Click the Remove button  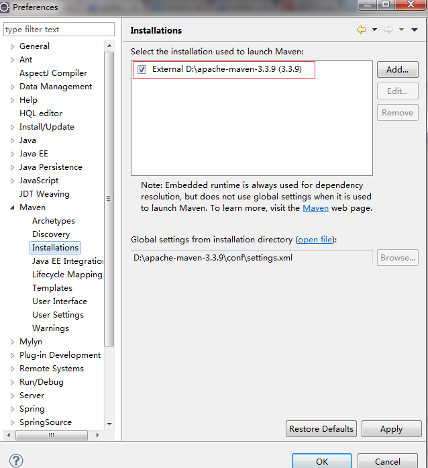(398, 113)
